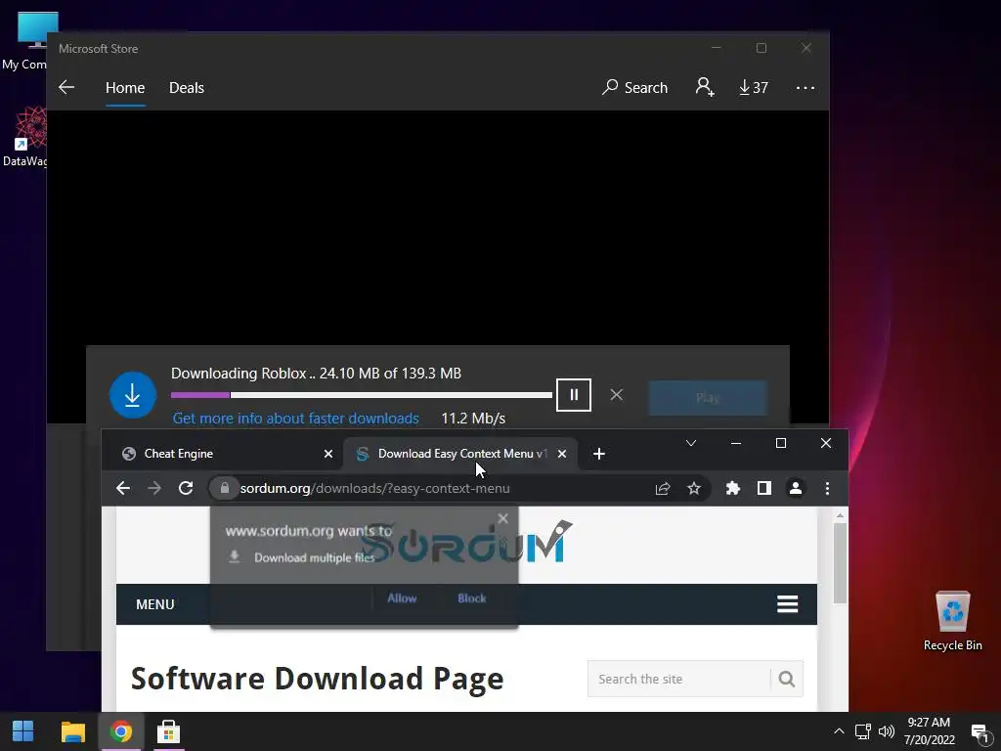
Task: Open the Microsoft Store three-dot menu
Action: pos(805,87)
